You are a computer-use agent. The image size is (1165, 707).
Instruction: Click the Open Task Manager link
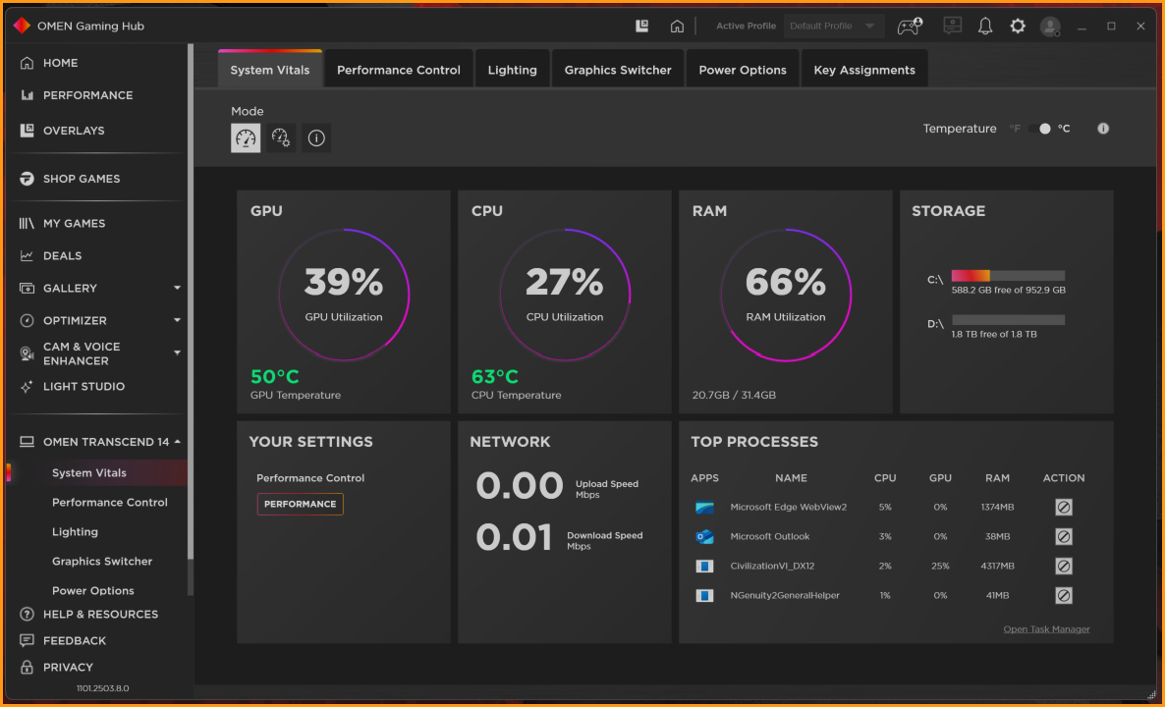(1046, 629)
